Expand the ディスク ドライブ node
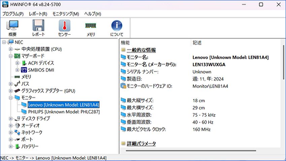286x161 pixels. [x=11, y=119]
